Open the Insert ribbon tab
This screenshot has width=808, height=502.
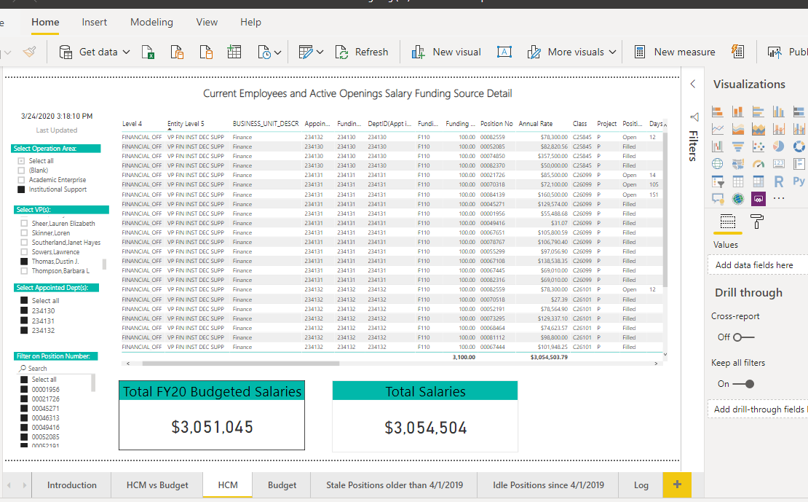click(95, 22)
